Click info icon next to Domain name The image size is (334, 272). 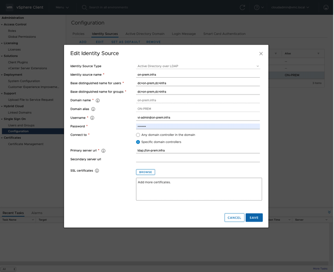(x=98, y=101)
